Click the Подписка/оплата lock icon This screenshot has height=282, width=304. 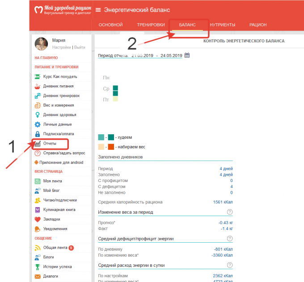coord(38,133)
